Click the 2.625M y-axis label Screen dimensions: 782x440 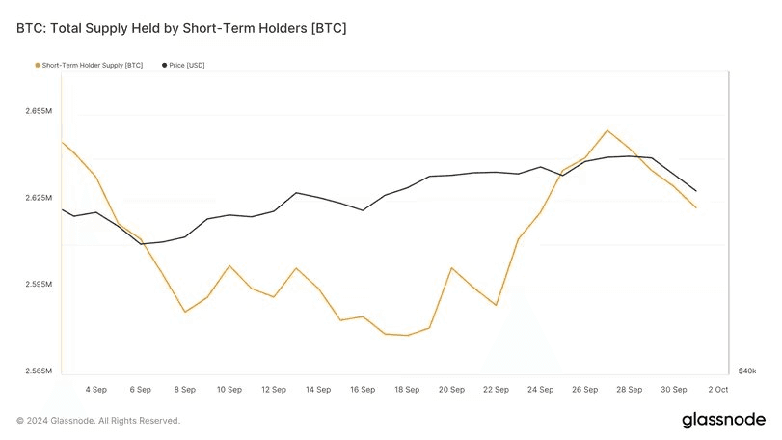tap(39, 198)
